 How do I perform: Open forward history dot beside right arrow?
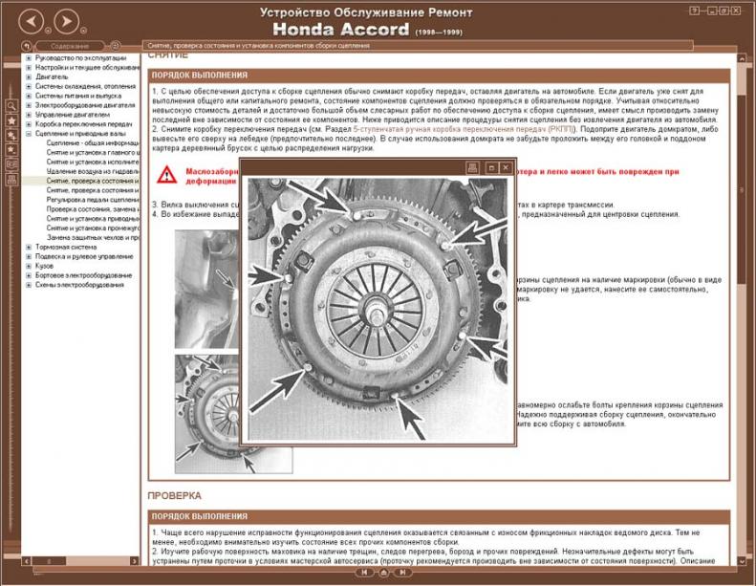pos(83,31)
